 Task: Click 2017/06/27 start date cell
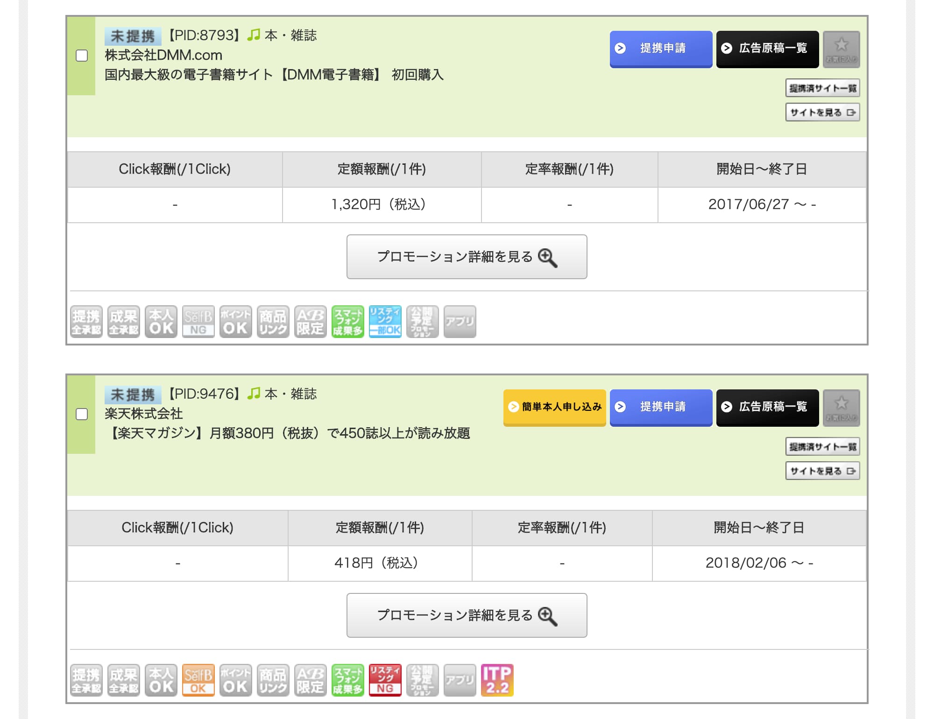[x=762, y=204]
